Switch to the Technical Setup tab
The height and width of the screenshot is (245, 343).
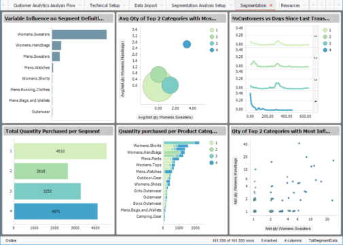(105, 5)
